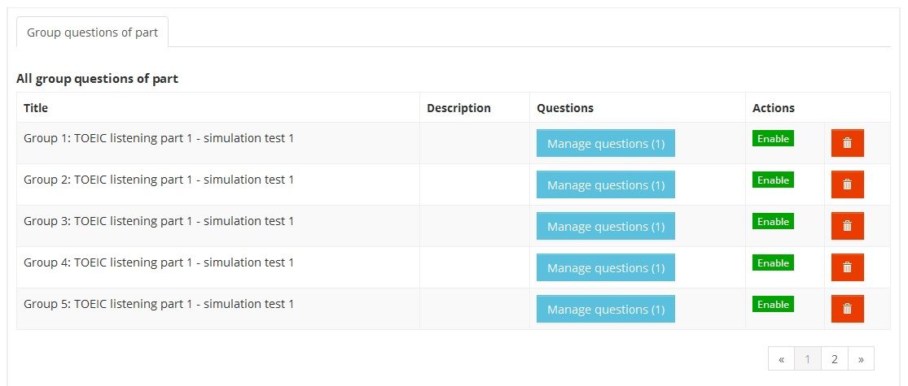This screenshot has width=908, height=386.
Task: Switch the Enable badge on Group 3
Action: 773,221
